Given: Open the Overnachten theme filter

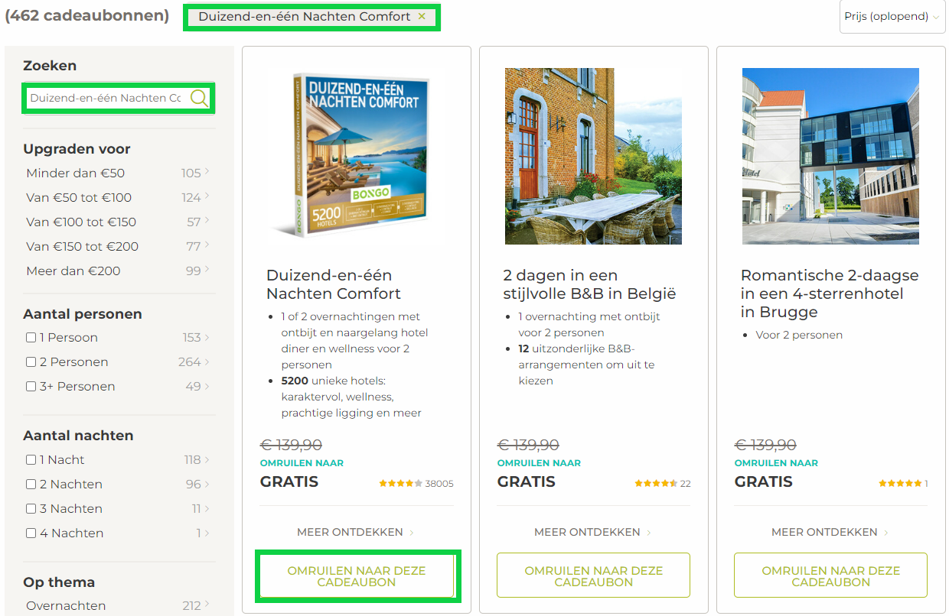Looking at the screenshot, I should (x=66, y=606).
